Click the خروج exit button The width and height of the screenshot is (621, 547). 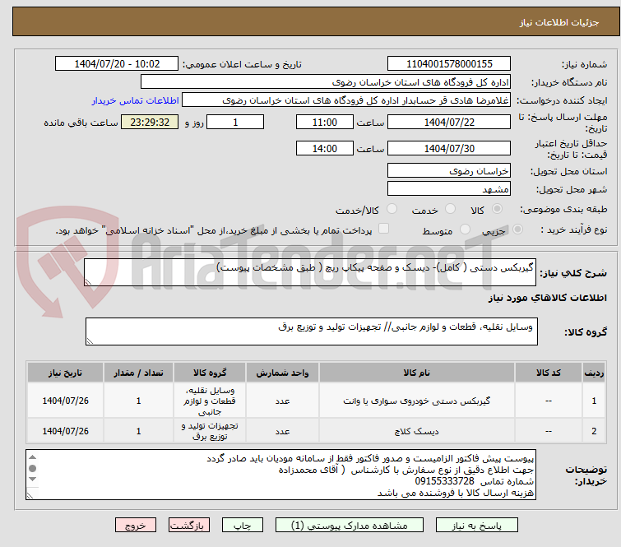point(136,526)
